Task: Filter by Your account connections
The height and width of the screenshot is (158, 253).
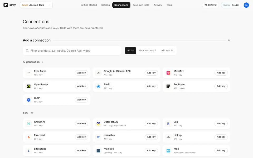Action: pos(148,51)
